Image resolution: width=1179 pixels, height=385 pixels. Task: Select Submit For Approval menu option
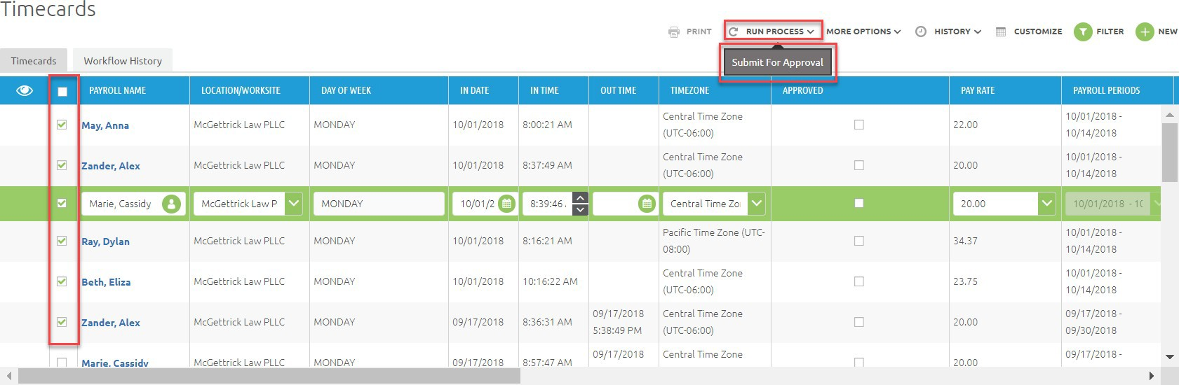coord(777,62)
